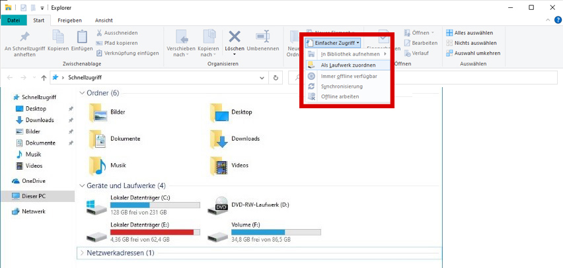Pin with An Schnellzugriff anheften icon
This screenshot has width=563, height=268.
(x=24, y=38)
